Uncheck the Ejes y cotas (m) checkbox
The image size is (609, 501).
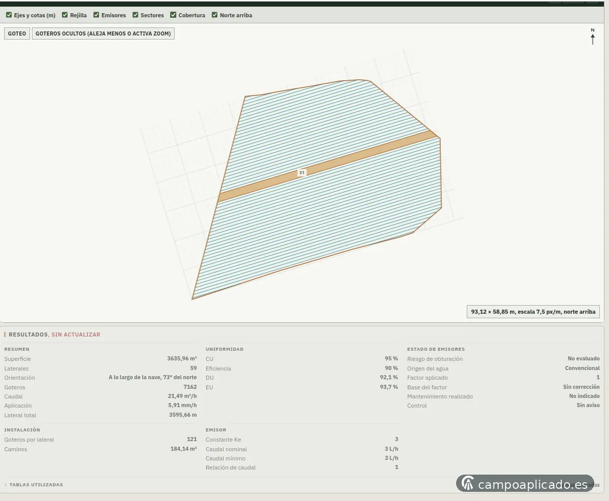(x=9, y=15)
